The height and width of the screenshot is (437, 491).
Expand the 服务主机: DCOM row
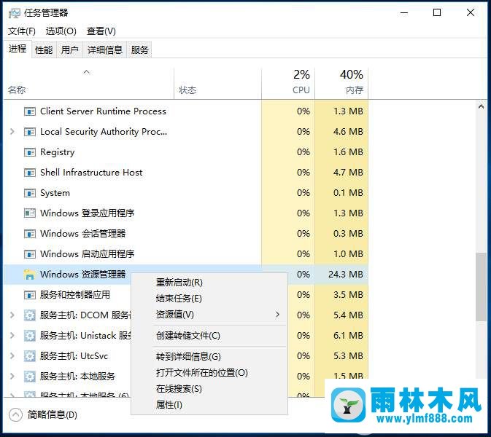coord(12,315)
